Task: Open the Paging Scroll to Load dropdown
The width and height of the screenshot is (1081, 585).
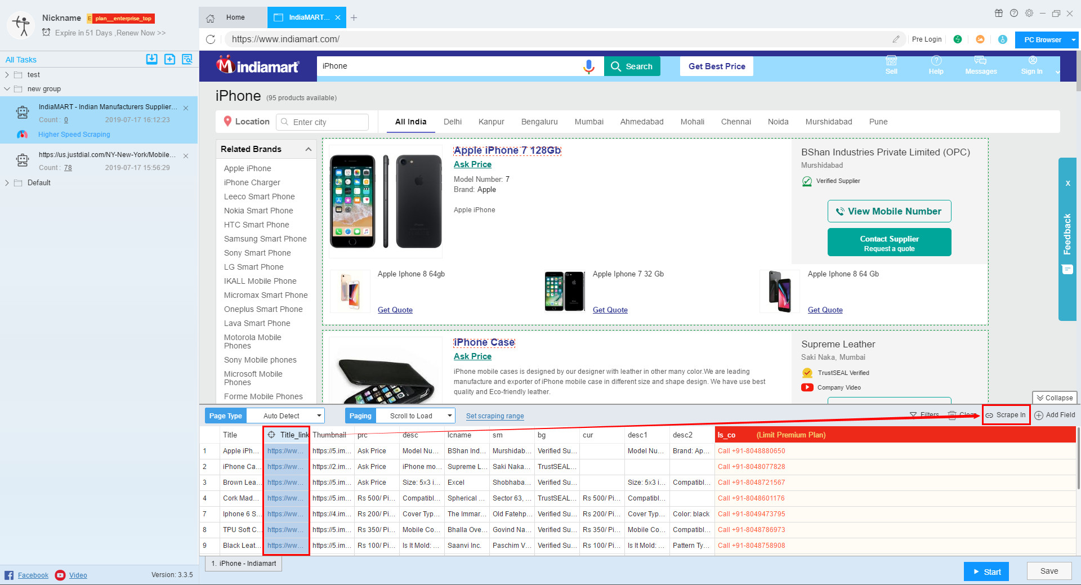Action: 416,416
